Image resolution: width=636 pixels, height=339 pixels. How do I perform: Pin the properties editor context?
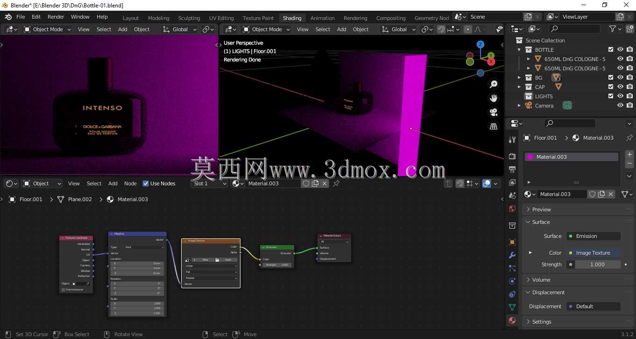click(630, 138)
